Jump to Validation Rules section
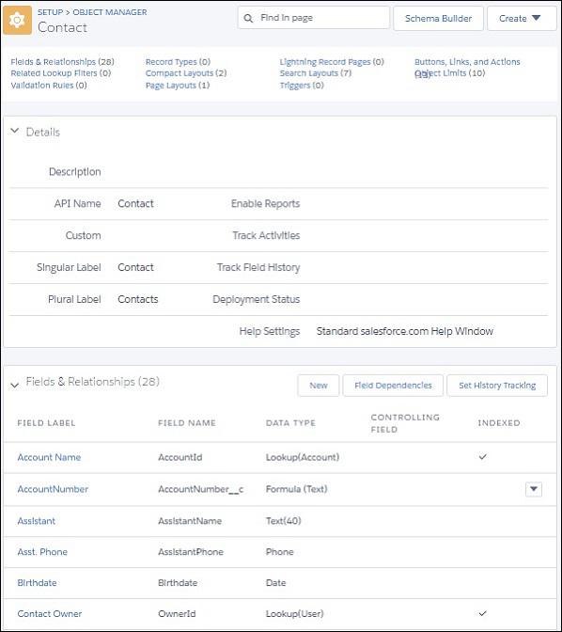Screen dimensions: 562x632 (x=49, y=85)
